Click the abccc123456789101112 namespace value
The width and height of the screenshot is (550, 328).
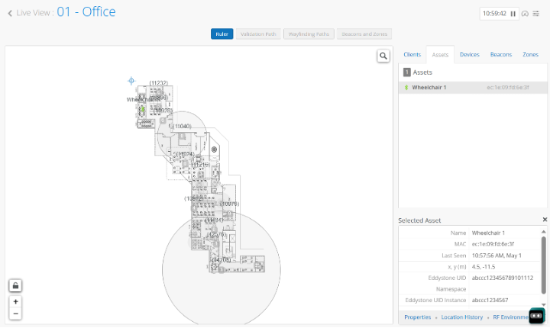click(x=503, y=278)
